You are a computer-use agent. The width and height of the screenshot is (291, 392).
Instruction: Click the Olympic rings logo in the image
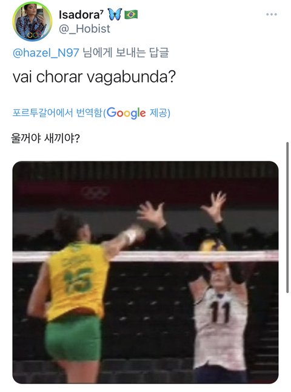pyautogui.click(x=96, y=192)
